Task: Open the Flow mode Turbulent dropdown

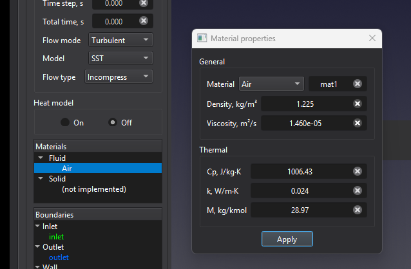Action: (120, 40)
